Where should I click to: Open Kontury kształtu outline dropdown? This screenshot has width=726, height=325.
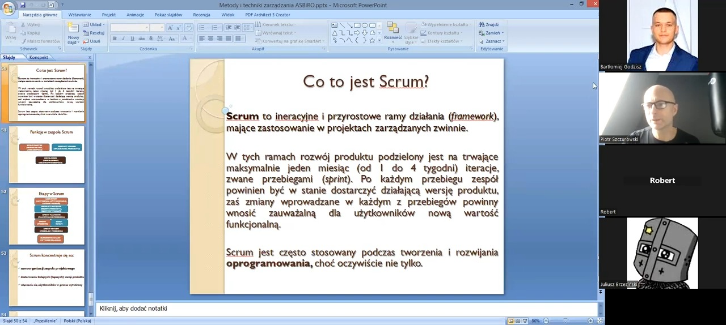coord(442,33)
